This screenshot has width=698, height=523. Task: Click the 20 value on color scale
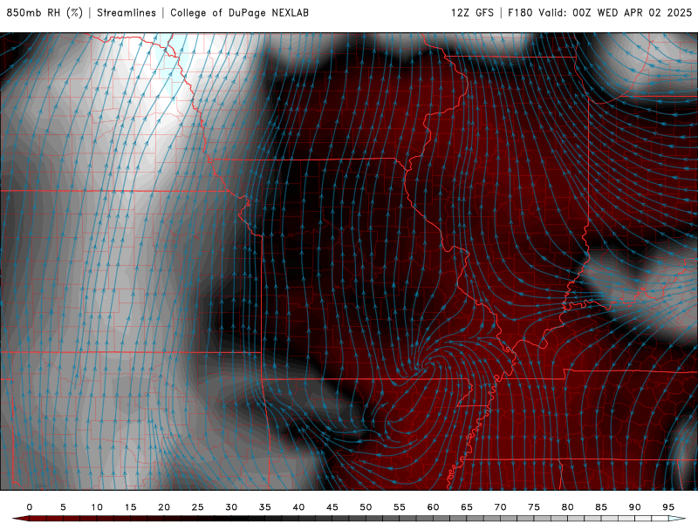click(x=164, y=507)
